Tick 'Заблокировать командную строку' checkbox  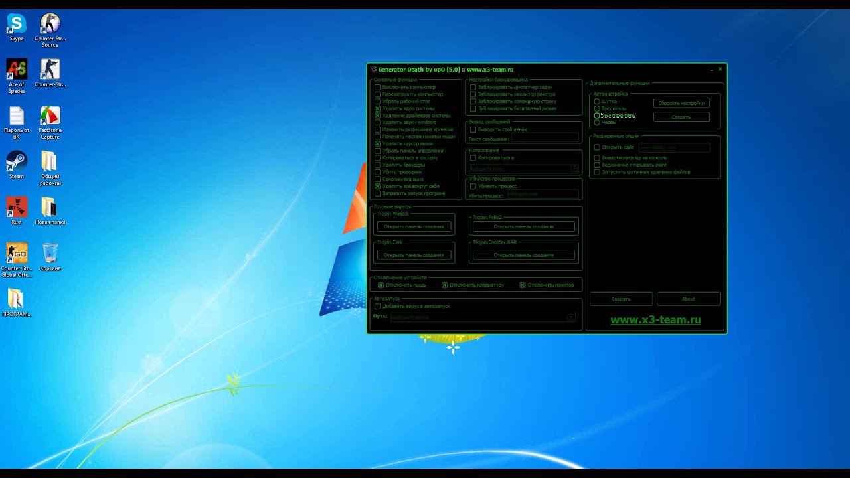tap(473, 102)
